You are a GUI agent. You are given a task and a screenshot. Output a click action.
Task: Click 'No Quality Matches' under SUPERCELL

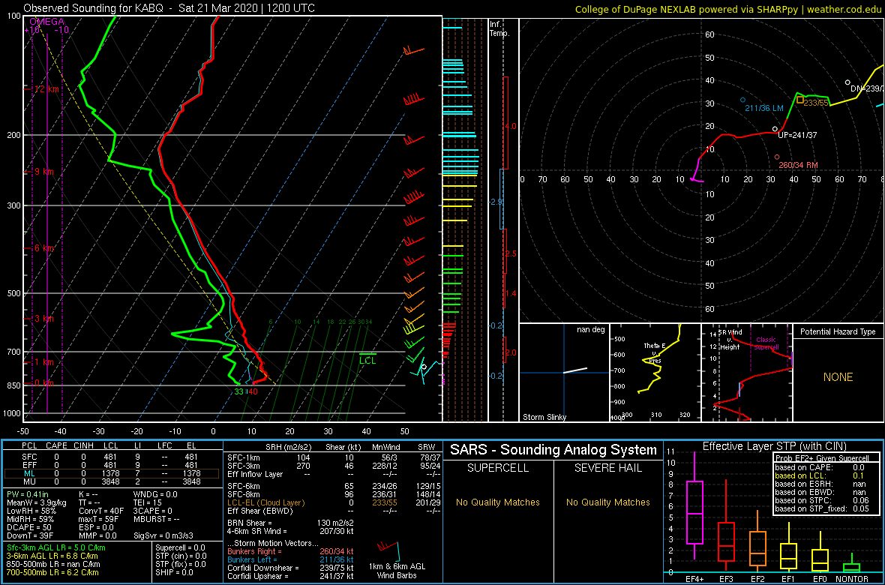pos(497,502)
